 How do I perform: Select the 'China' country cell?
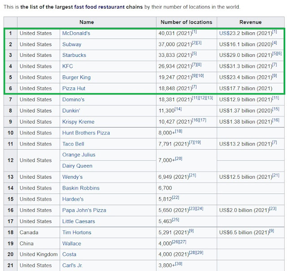point(39,244)
